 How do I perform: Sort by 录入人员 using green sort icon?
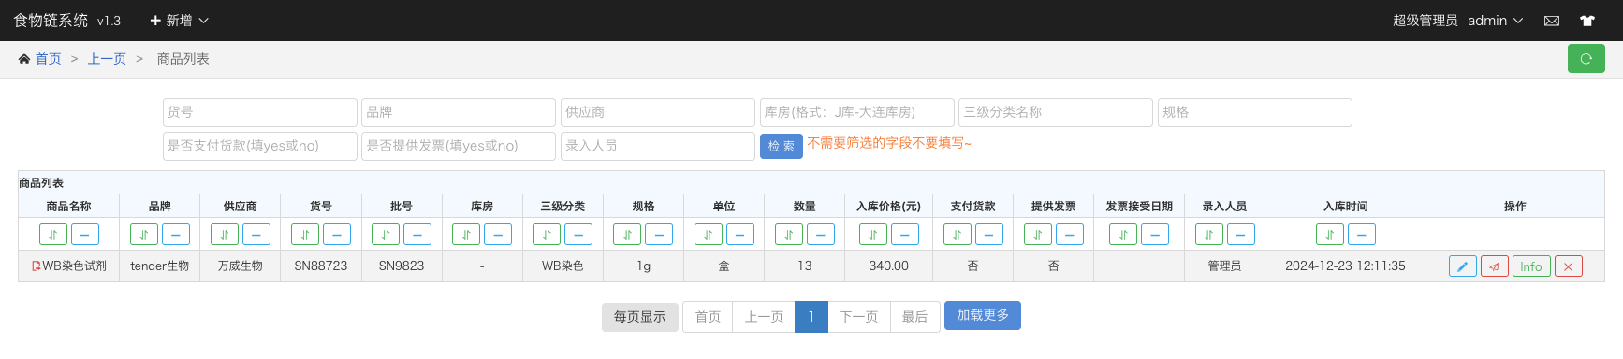click(1209, 235)
